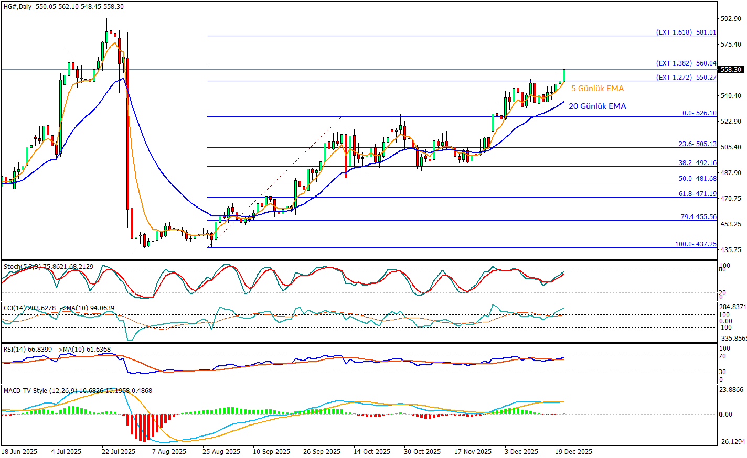Click the blue 20 Günlük EMA label

click(x=597, y=106)
